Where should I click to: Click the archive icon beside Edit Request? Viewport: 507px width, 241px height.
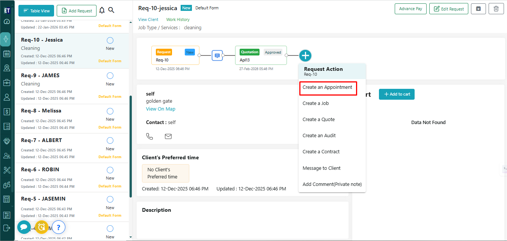478,9
